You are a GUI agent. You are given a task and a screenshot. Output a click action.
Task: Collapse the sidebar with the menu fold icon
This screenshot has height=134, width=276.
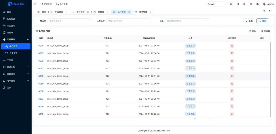click(35, 4)
